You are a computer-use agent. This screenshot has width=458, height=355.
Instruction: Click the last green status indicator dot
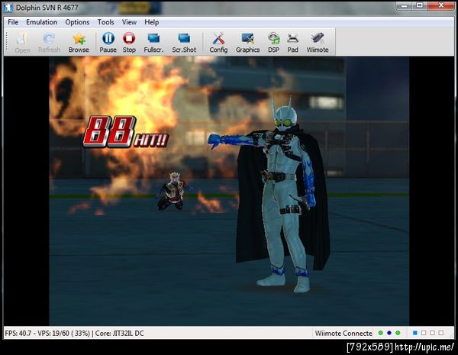pyautogui.click(x=398, y=333)
